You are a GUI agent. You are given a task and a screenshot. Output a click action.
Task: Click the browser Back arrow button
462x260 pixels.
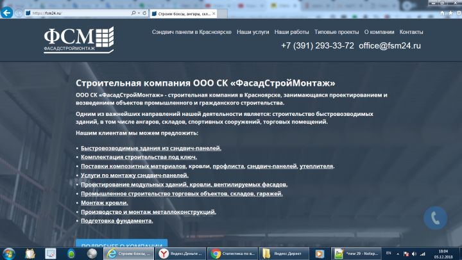6,13
